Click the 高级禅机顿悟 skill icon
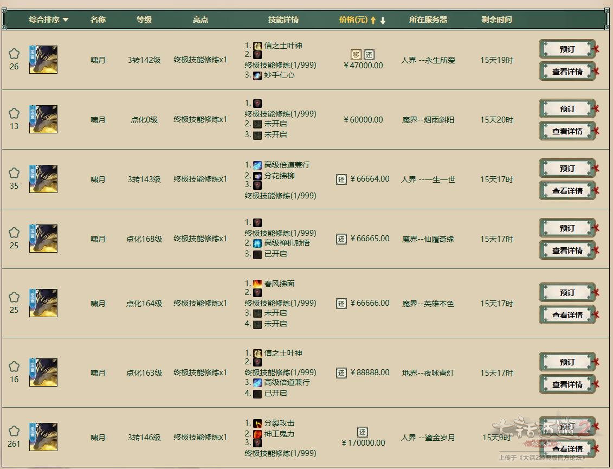 [x=257, y=243]
